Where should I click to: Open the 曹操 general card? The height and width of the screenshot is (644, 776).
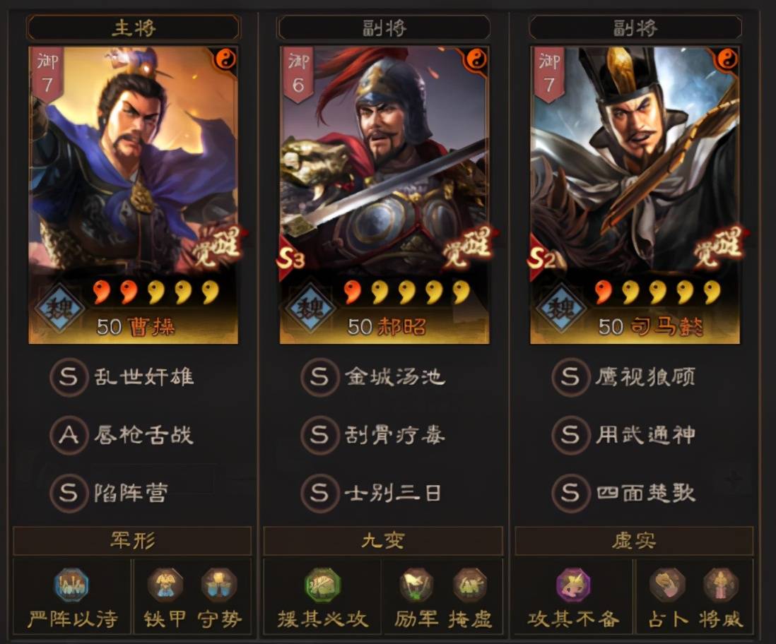click(x=134, y=196)
